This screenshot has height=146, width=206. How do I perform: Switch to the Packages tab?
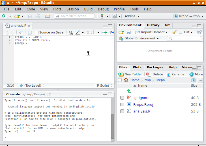click(155, 68)
